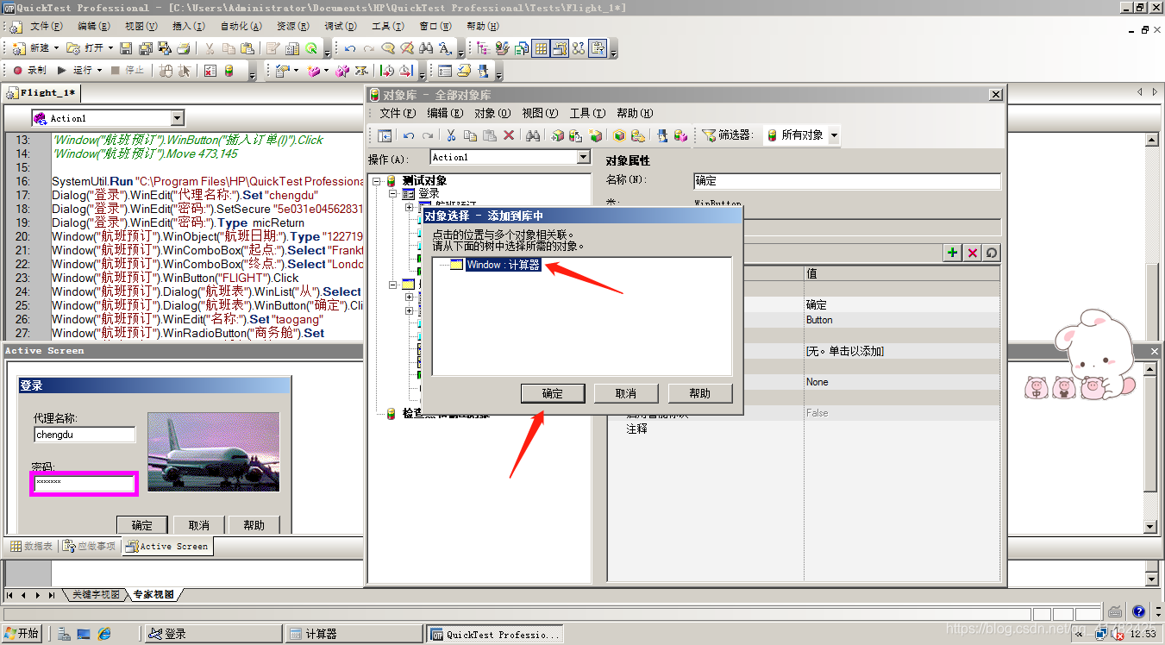Screen dimensions: 1165x645
Task: Open 计算器 from the taskbar
Action: point(354,634)
